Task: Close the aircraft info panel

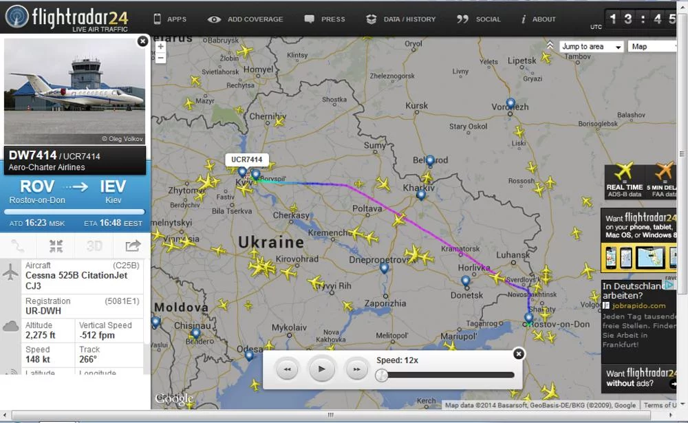Action: pos(142,41)
